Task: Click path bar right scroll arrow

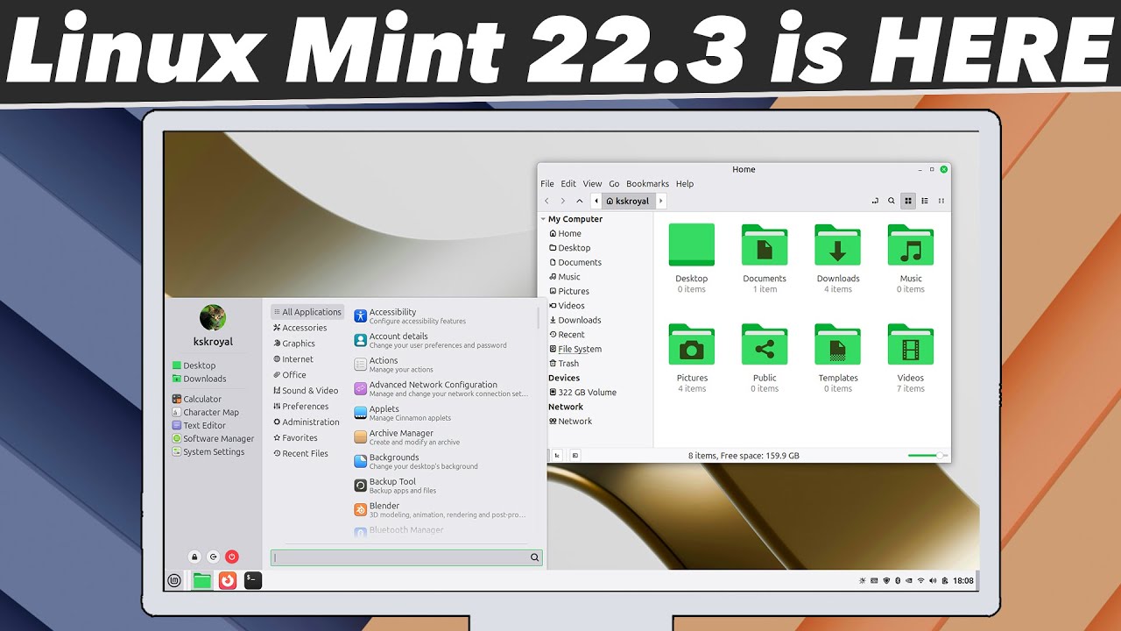Action: click(660, 201)
